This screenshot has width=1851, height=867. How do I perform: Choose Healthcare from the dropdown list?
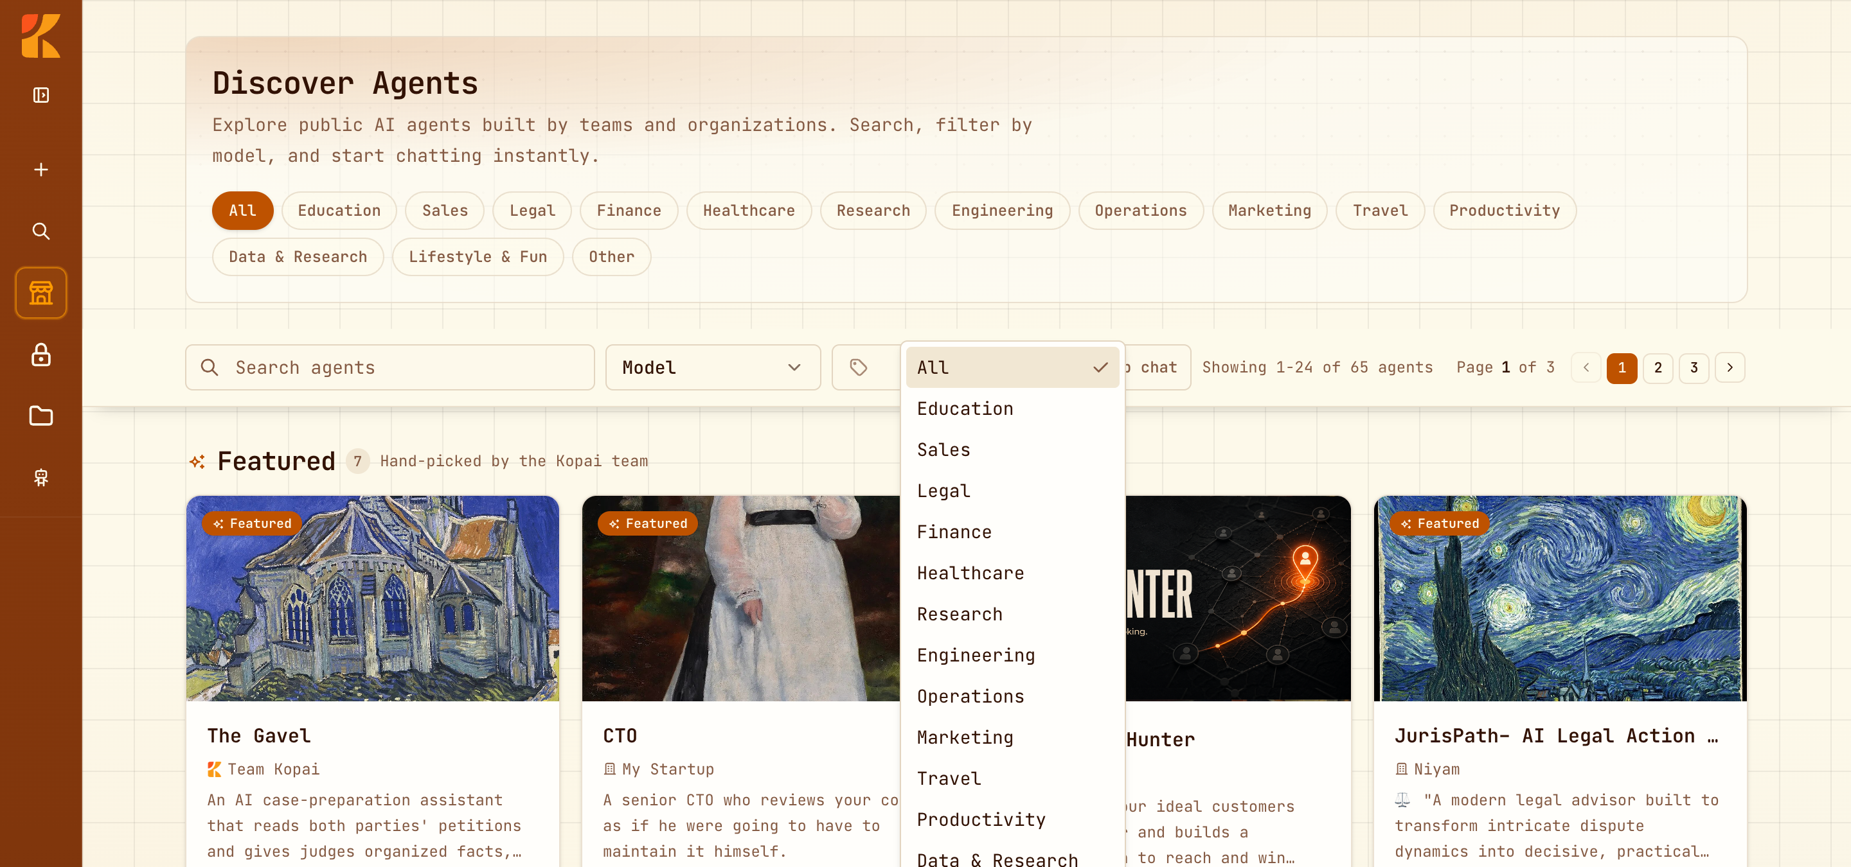coord(1012,573)
